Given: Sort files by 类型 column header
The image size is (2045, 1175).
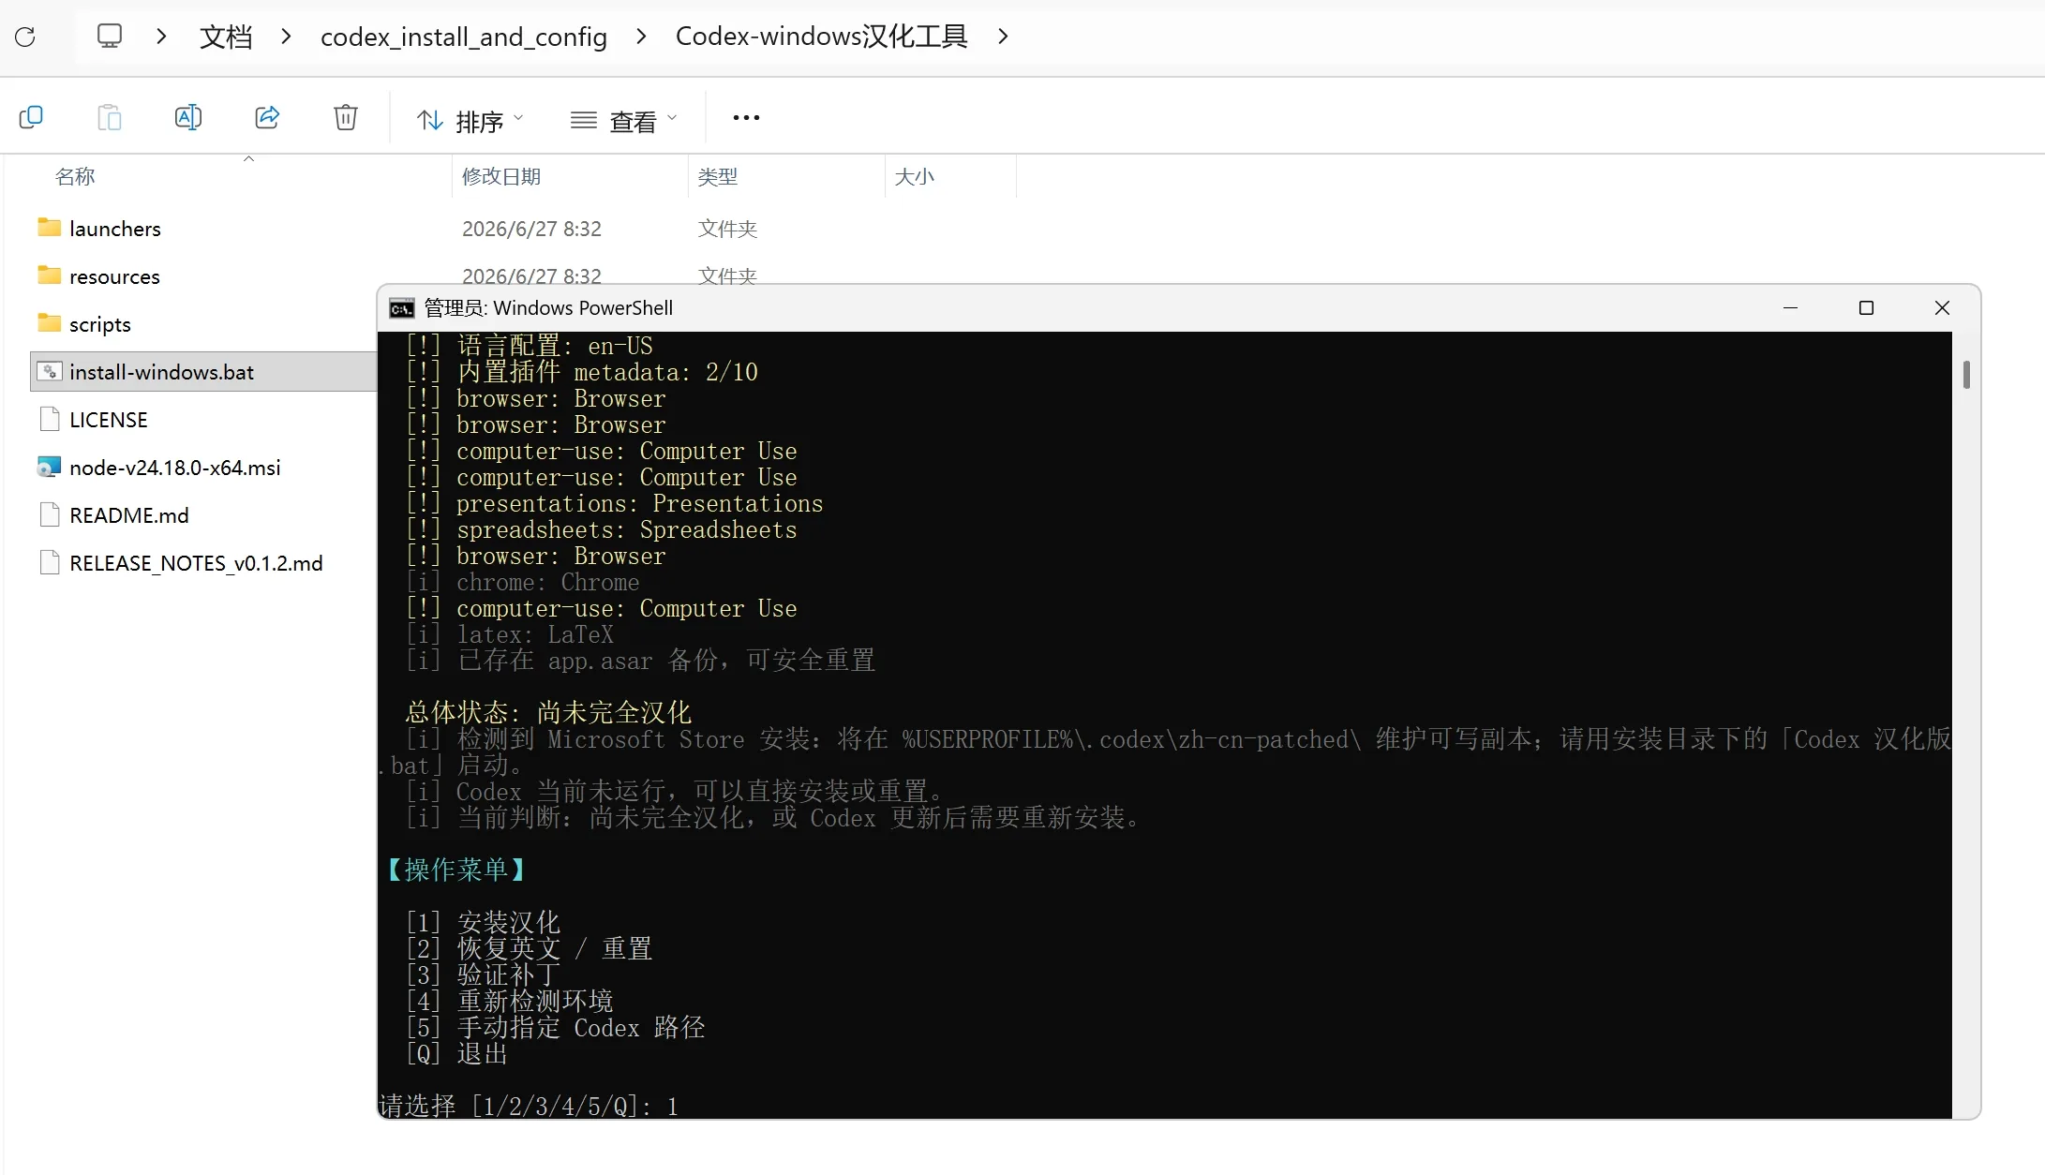Looking at the screenshot, I should pyautogui.click(x=718, y=176).
